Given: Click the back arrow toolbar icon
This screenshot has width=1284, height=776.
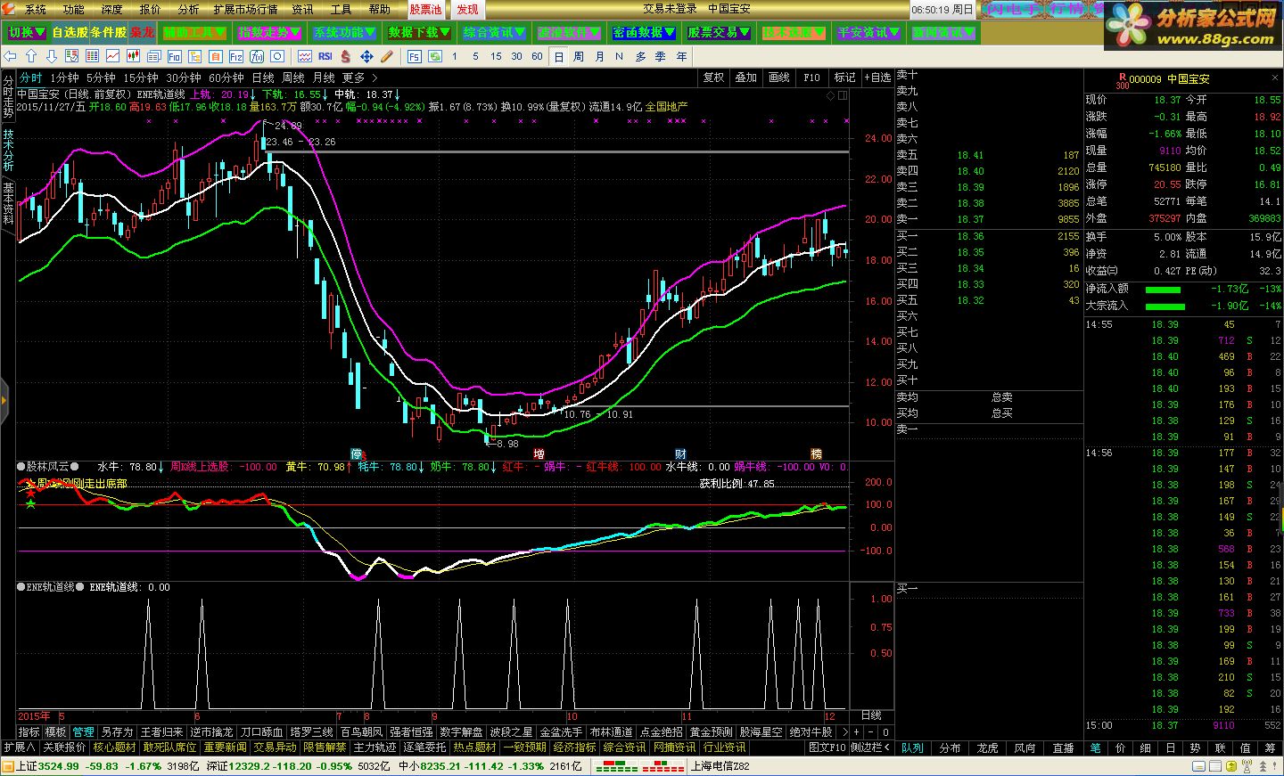Looking at the screenshot, I should (10, 56).
